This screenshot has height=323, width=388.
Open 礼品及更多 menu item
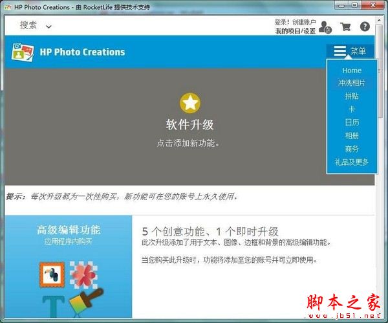click(352, 162)
